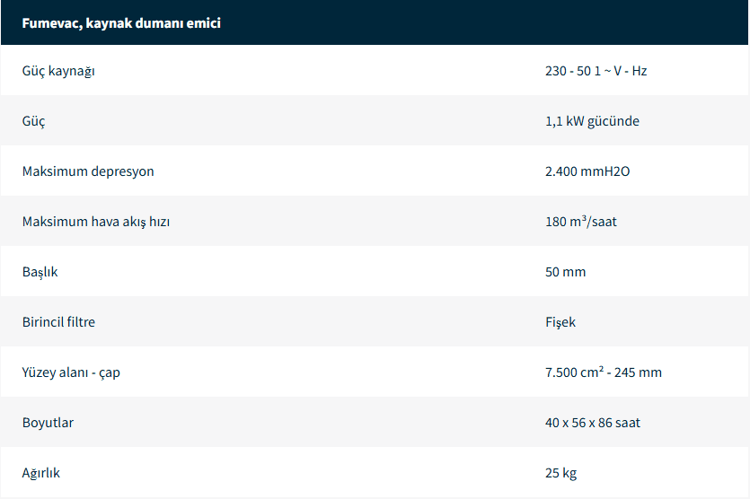Click the 'Maksimum depresyon' label
This screenshot has height=499, width=750.
(88, 171)
